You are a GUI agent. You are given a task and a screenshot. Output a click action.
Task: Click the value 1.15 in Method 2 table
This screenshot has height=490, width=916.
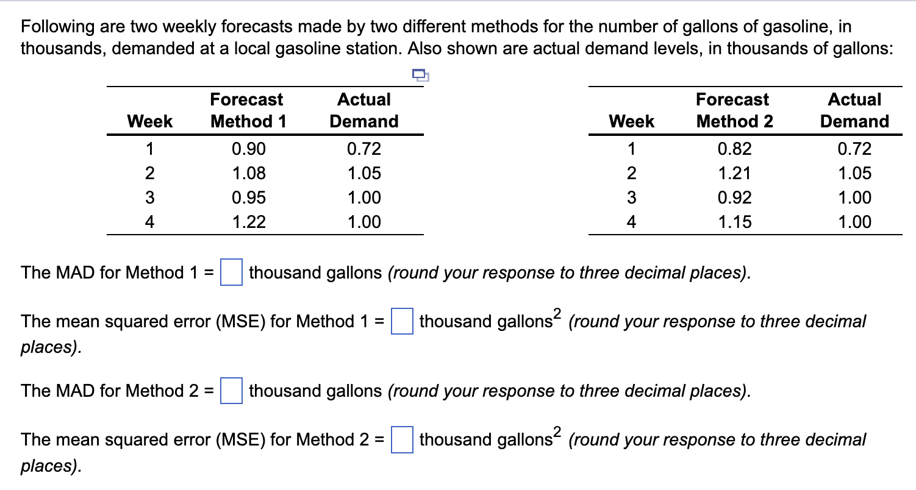734,222
